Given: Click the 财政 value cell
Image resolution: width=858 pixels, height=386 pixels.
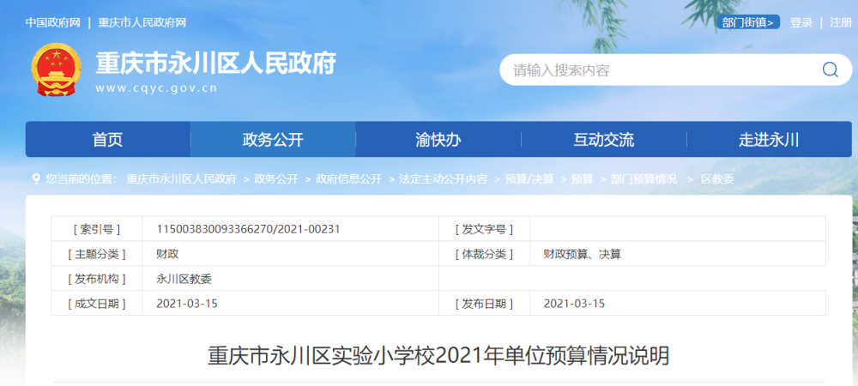Looking at the screenshot, I should coord(291,254).
